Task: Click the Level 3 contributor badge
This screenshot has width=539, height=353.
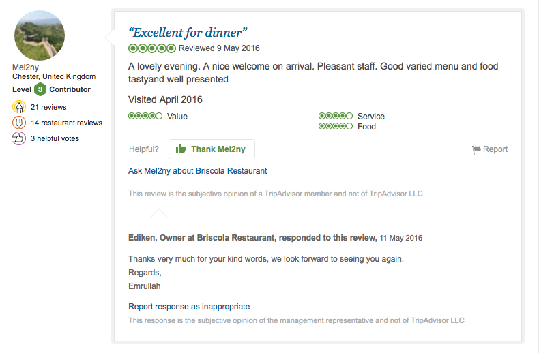Action: [x=40, y=89]
